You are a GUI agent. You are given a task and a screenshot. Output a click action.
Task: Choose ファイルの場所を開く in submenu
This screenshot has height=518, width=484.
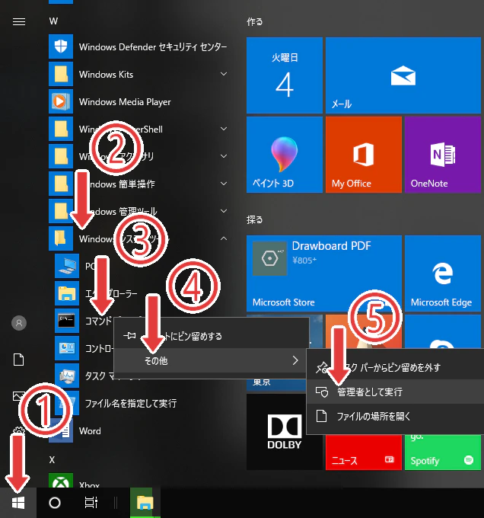395,416
